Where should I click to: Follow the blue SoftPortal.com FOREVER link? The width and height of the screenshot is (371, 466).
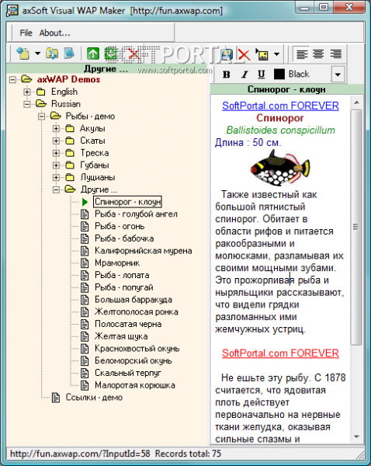280,106
